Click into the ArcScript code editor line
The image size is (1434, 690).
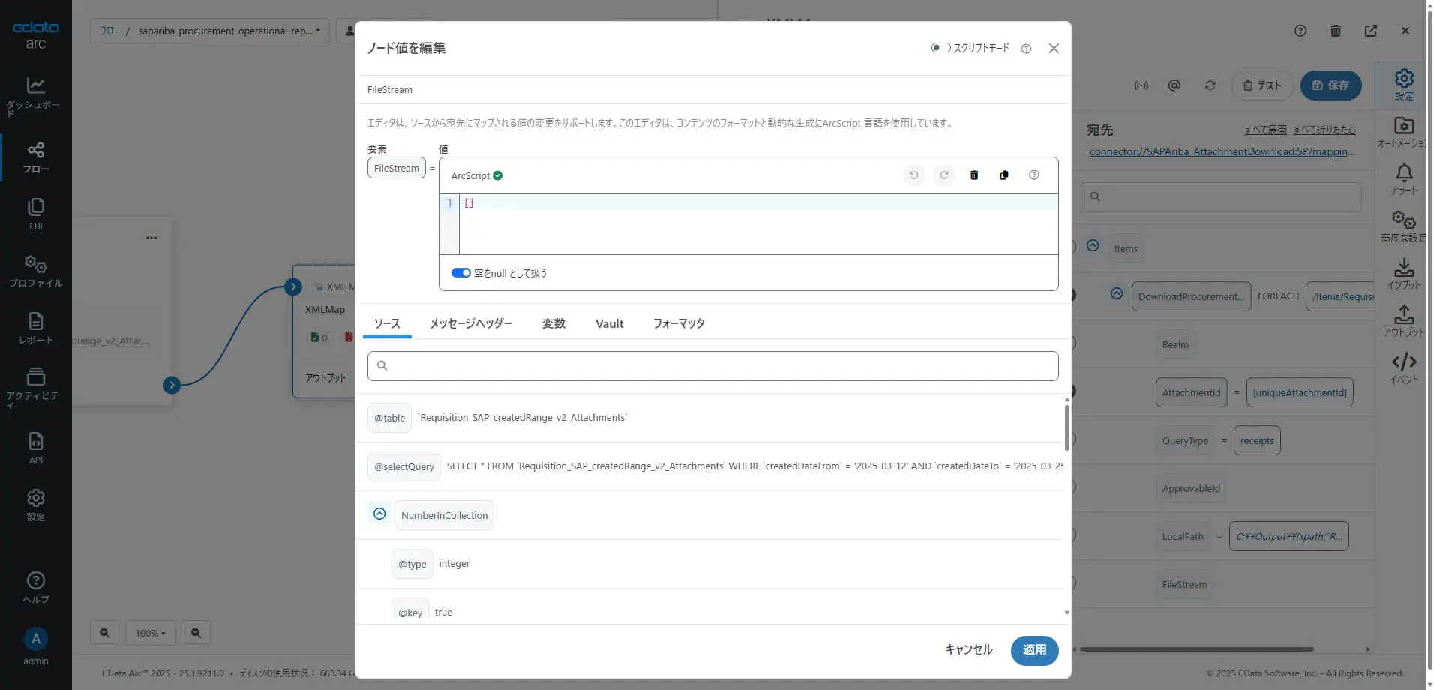click(x=758, y=203)
